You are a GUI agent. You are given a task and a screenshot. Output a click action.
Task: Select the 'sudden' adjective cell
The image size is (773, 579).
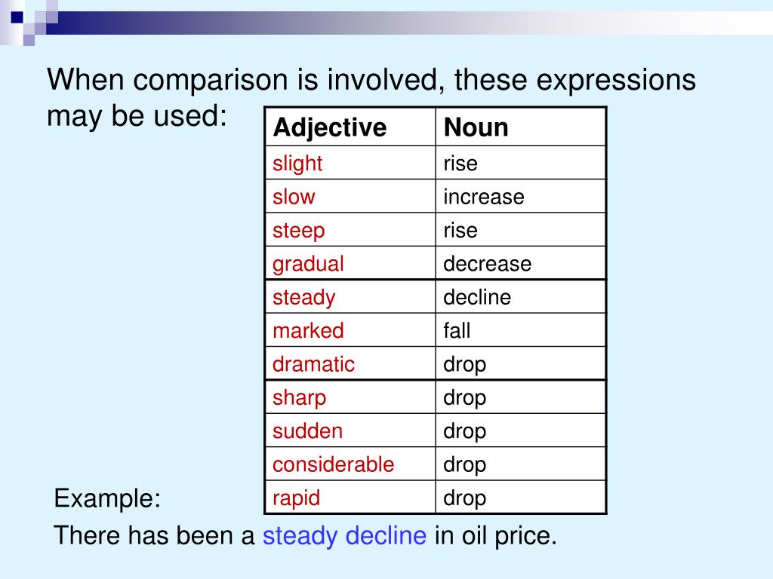pos(350,430)
